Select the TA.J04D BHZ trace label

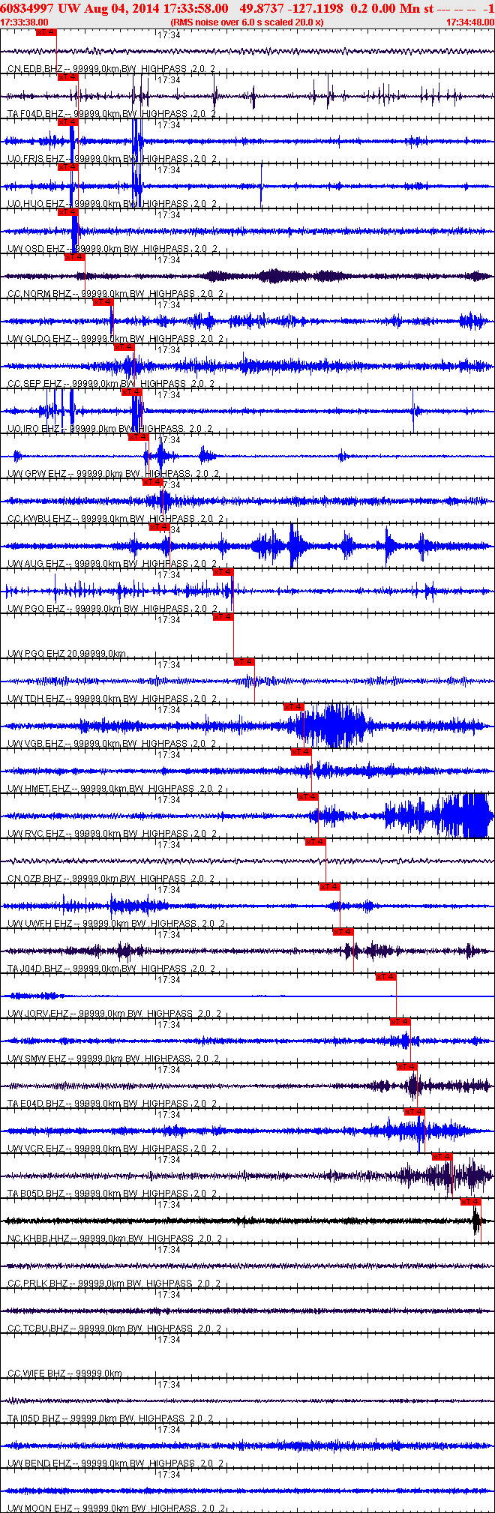(111, 969)
